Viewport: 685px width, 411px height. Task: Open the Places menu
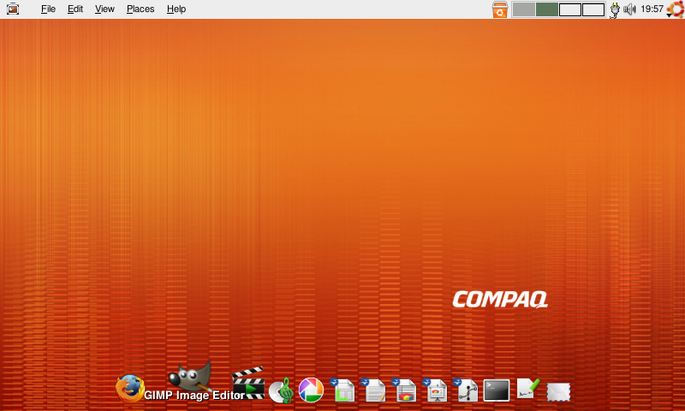click(x=140, y=9)
